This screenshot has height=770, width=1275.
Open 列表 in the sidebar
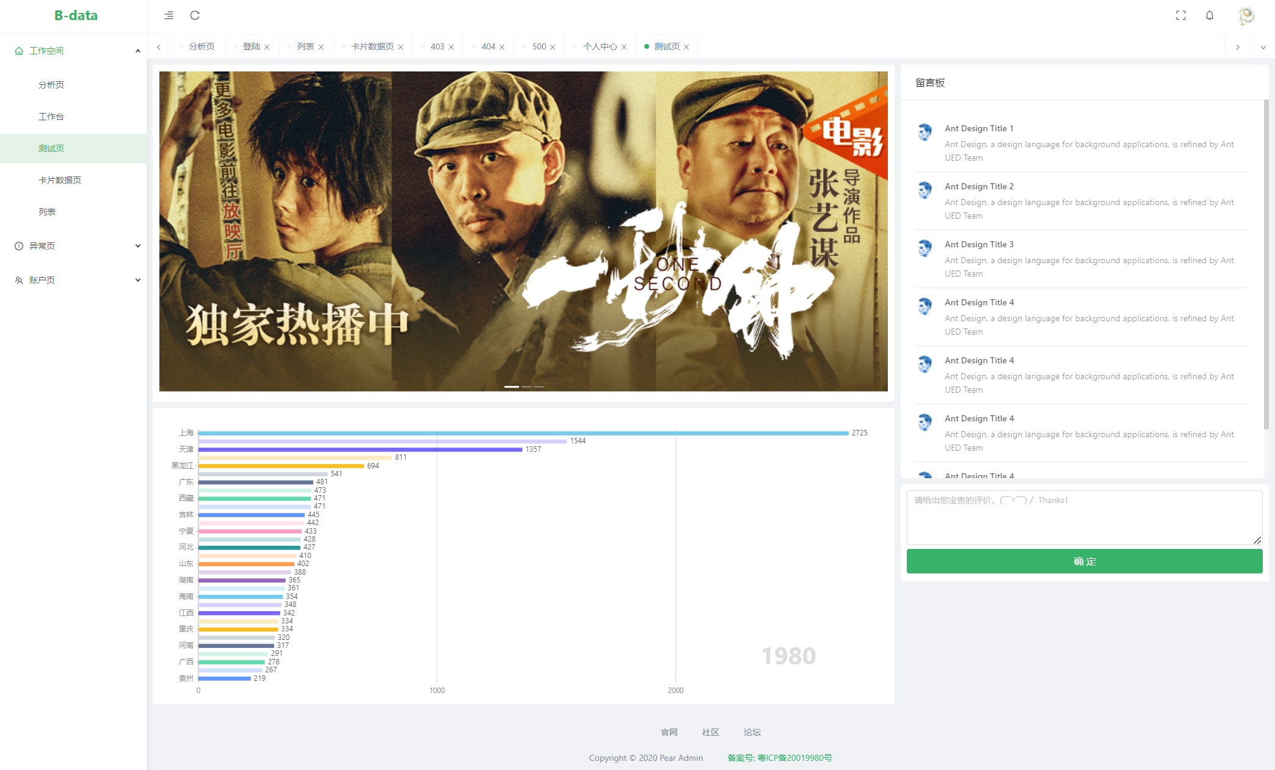[73, 212]
